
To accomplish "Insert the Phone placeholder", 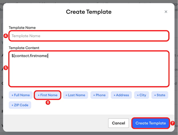I will 99,95.
